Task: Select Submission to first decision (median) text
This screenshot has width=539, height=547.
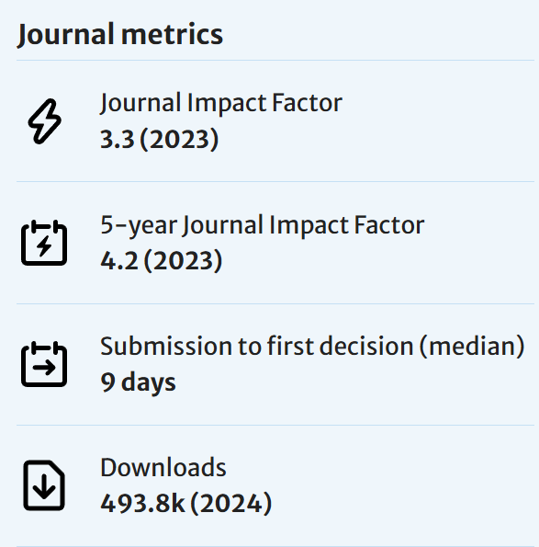Action: (x=312, y=347)
